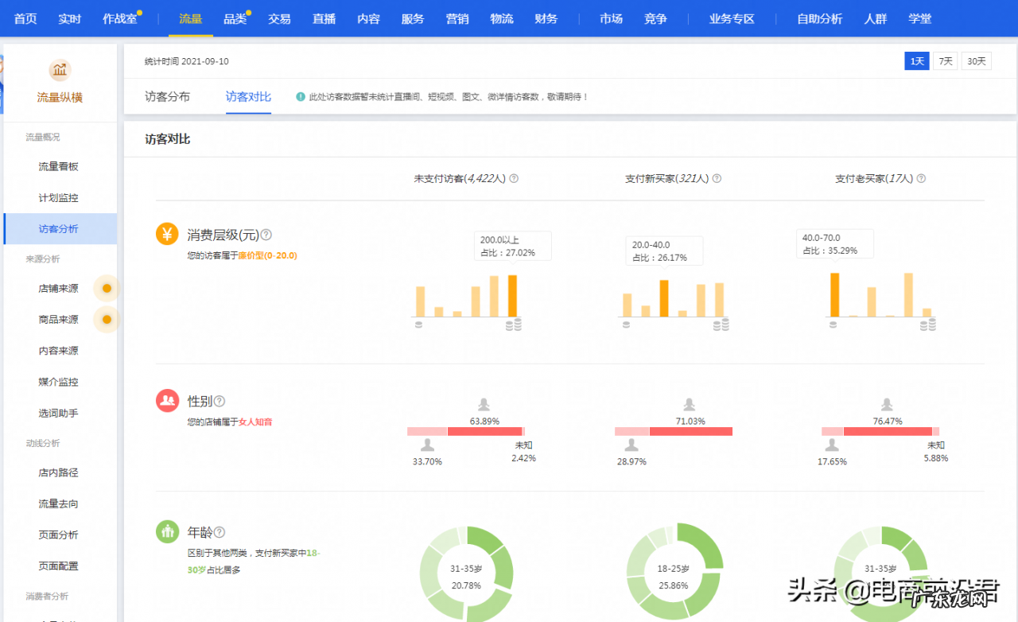Keep 1天 selected in the time range
This screenshot has height=622, width=1018.
click(916, 60)
